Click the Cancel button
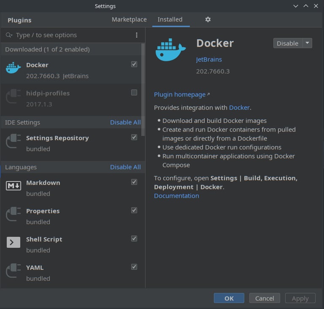Image resolution: width=324 pixels, height=309 pixels. click(265, 298)
